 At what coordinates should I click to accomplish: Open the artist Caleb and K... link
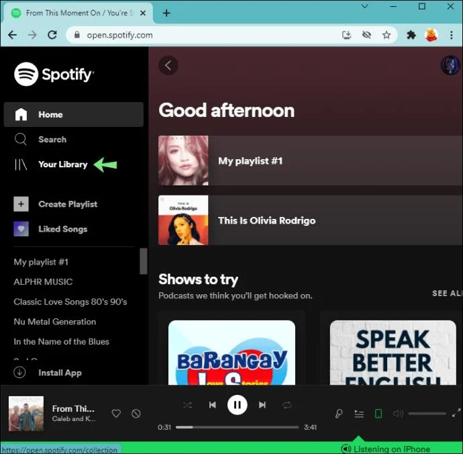(74, 419)
